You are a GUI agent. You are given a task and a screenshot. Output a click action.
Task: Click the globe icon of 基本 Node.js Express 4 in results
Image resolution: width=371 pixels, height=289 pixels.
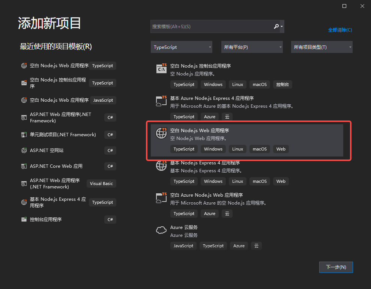[x=161, y=166]
